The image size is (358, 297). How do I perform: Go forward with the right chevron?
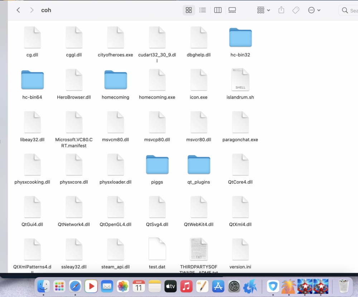click(32, 10)
